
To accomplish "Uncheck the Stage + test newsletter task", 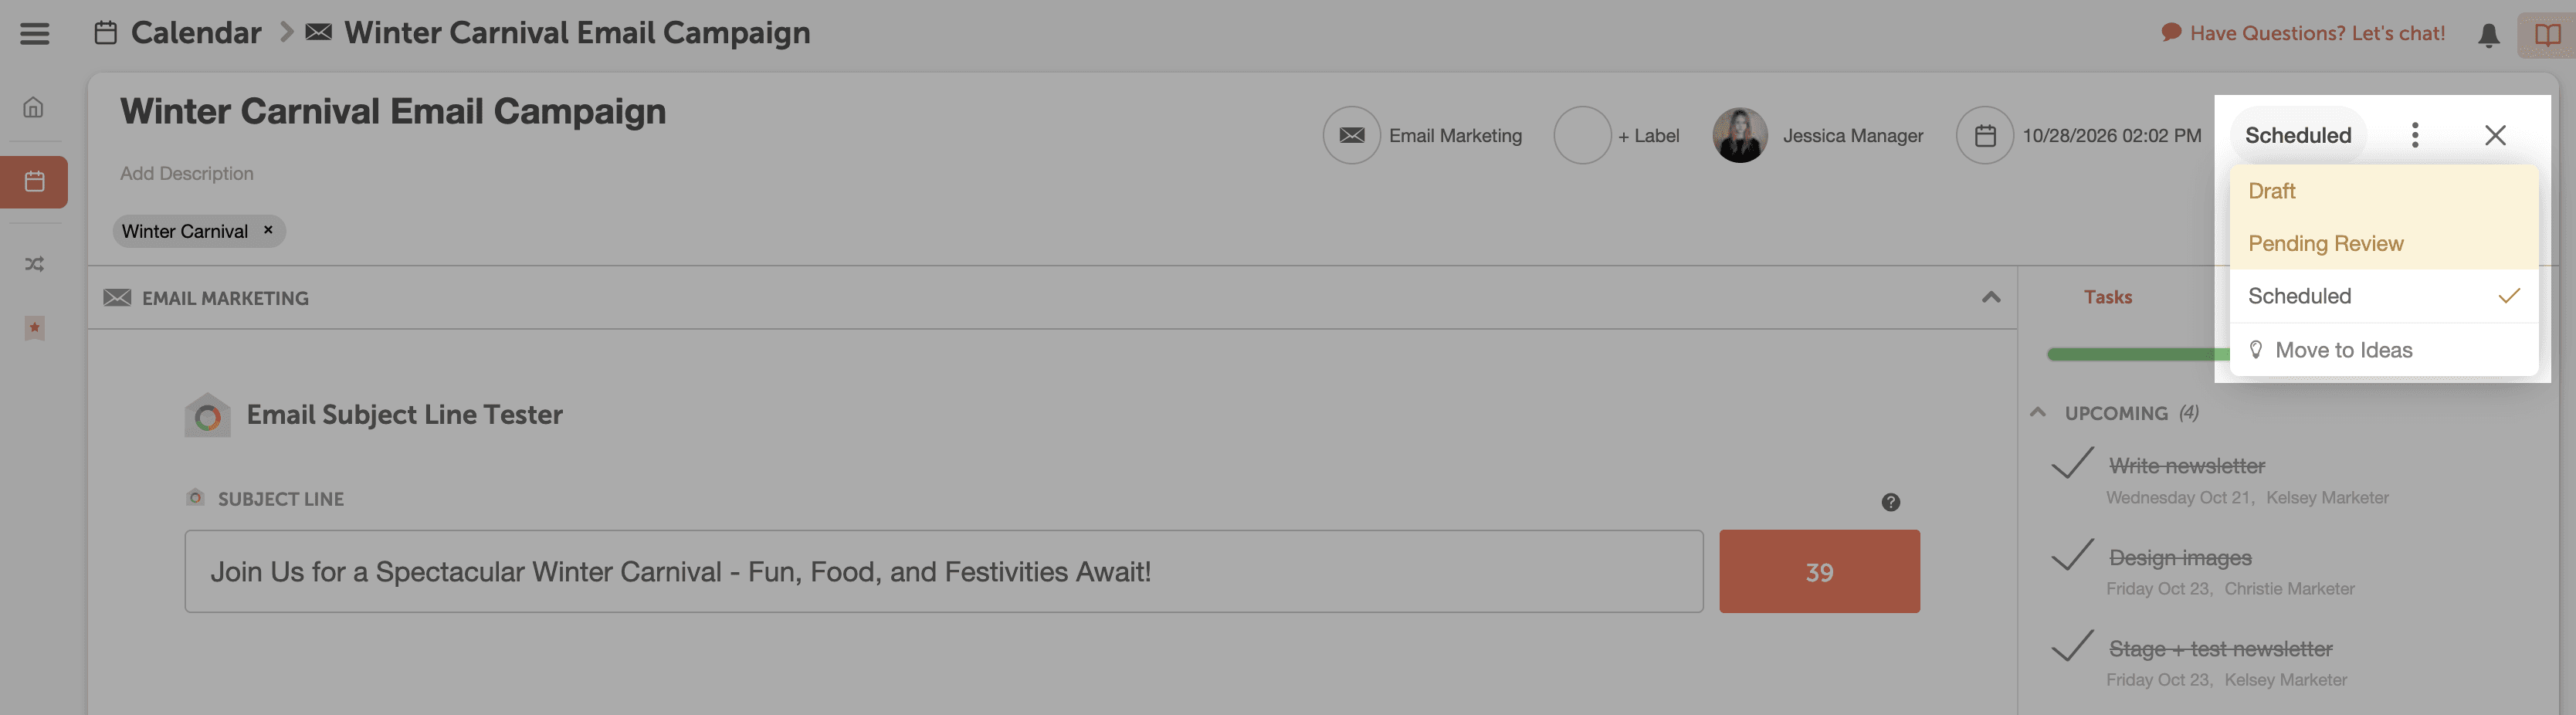I will (2071, 646).
